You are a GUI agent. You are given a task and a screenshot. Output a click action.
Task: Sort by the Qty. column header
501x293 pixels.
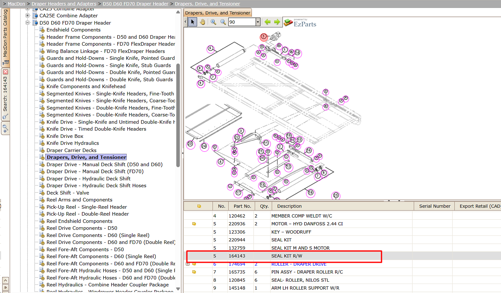(x=264, y=206)
